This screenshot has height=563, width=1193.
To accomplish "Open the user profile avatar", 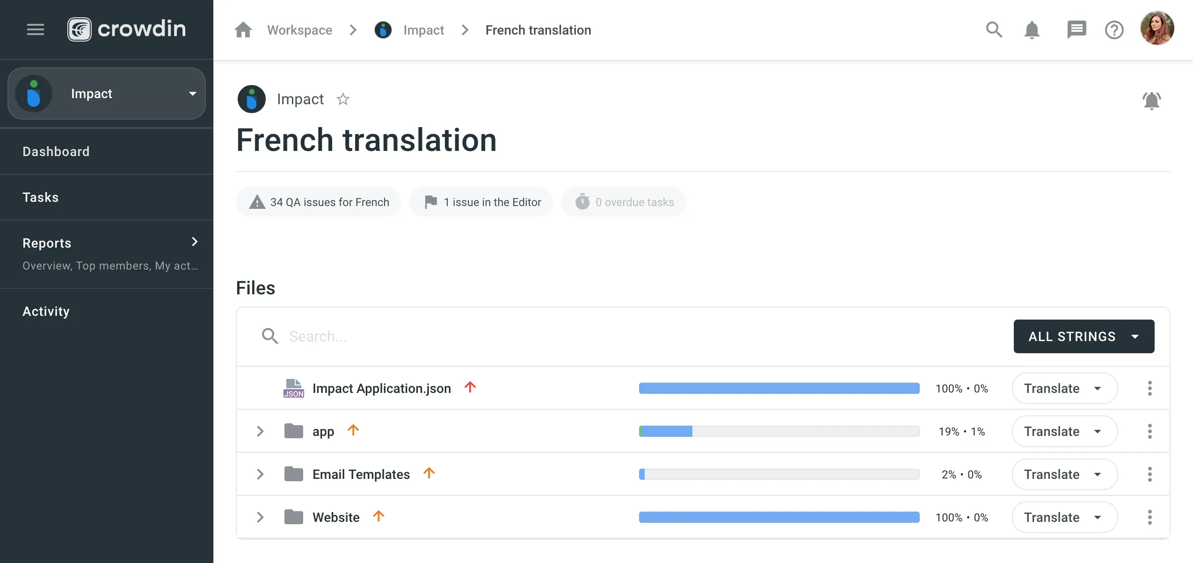I will tap(1157, 29).
